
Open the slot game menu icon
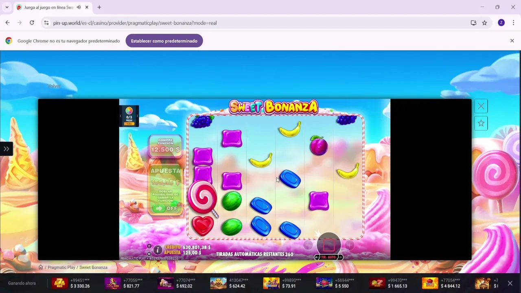[x=149, y=246]
